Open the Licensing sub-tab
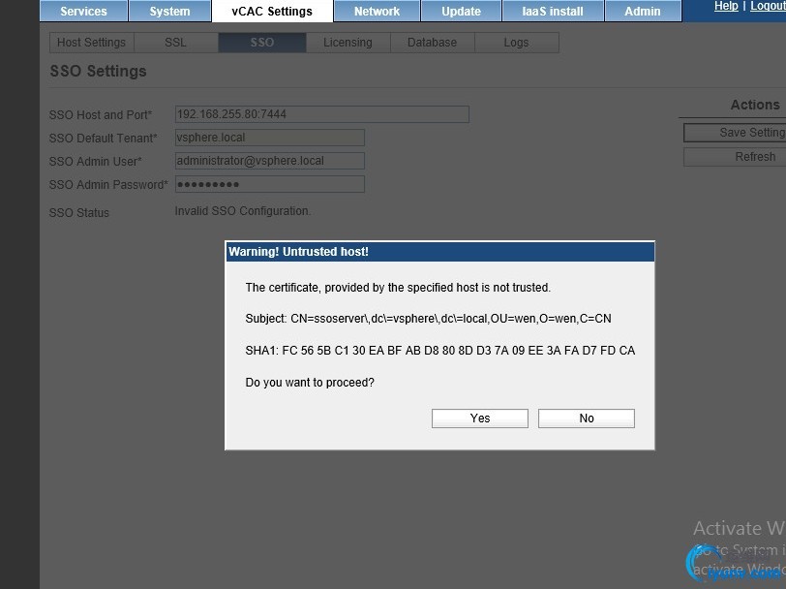The height and width of the screenshot is (589, 786). click(348, 43)
